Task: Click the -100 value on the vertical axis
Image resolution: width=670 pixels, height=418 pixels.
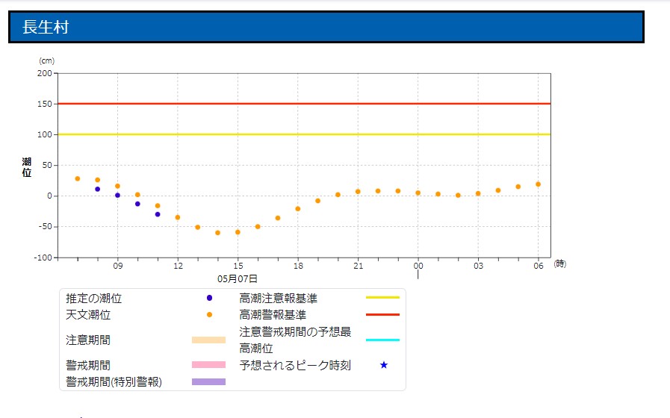Action: pyautogui.click(x=43, y=258)
